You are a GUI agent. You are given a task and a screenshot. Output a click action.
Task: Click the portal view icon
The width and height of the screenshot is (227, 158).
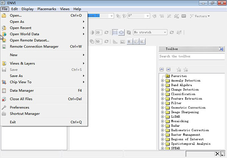[123, 42]
